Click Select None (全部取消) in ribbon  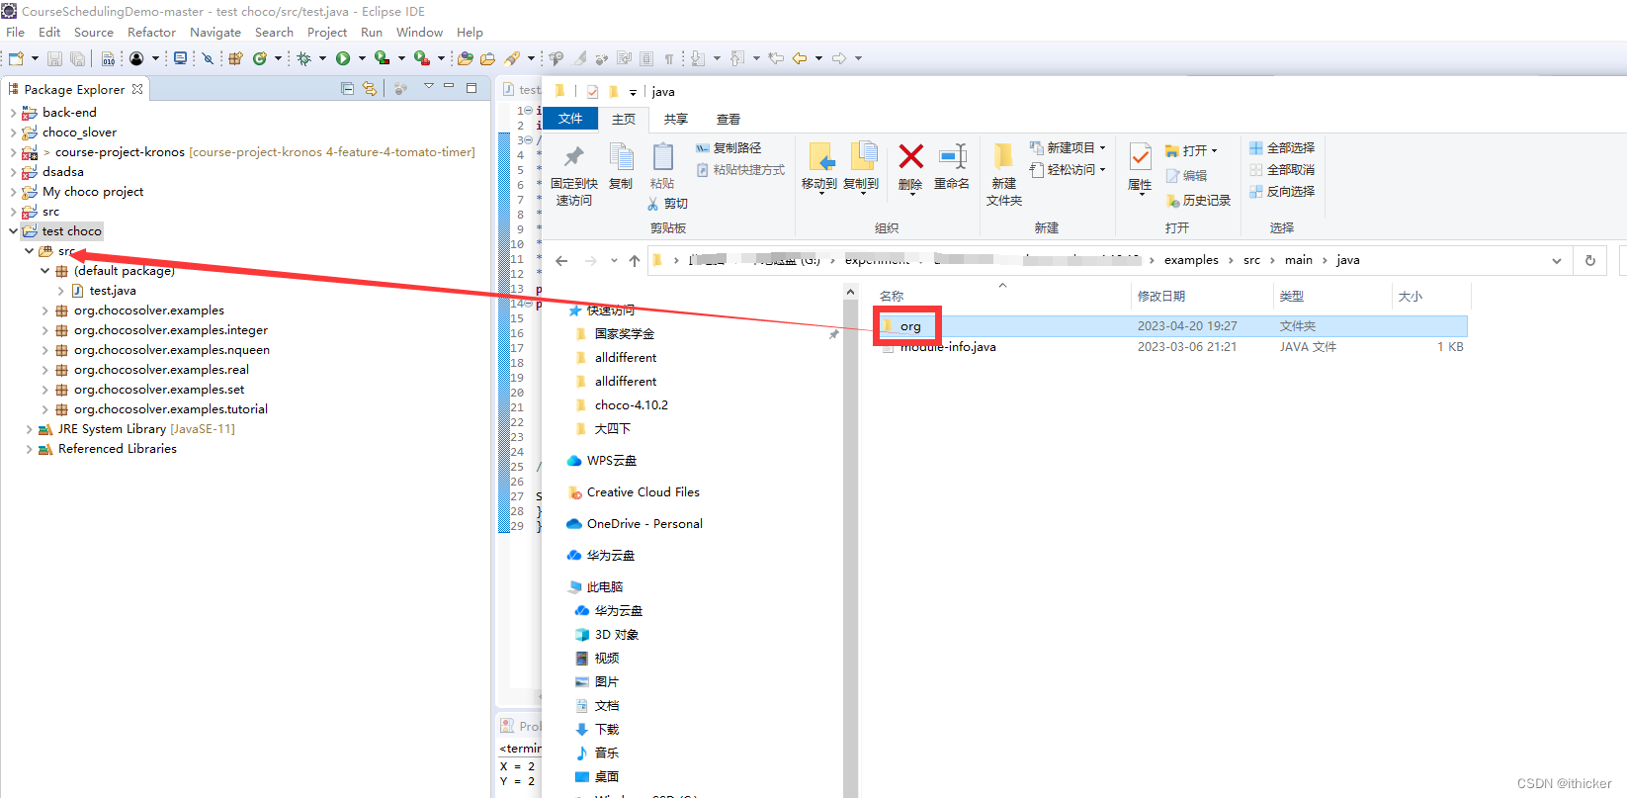[x=1282, y=170]
